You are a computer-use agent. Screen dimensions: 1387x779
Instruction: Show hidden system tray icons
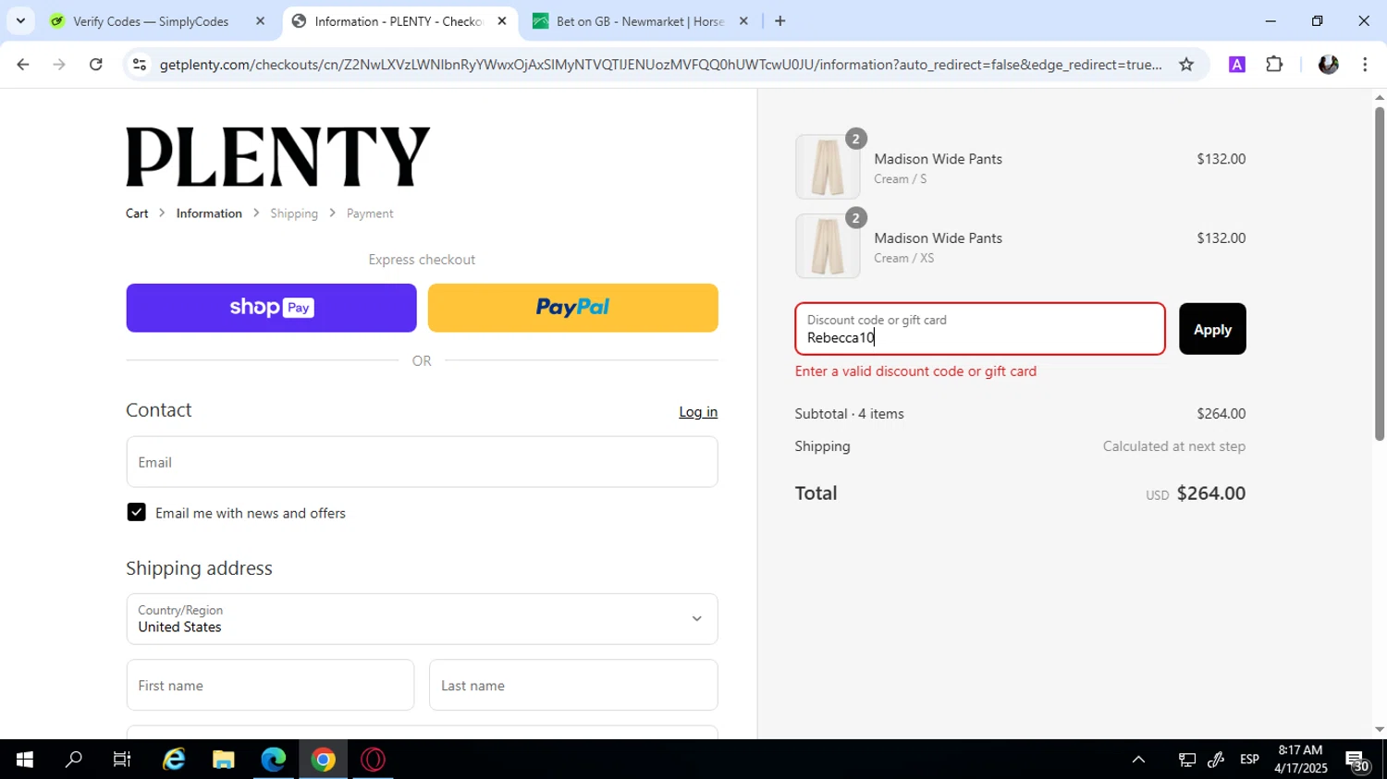(x=1139, y=760)
